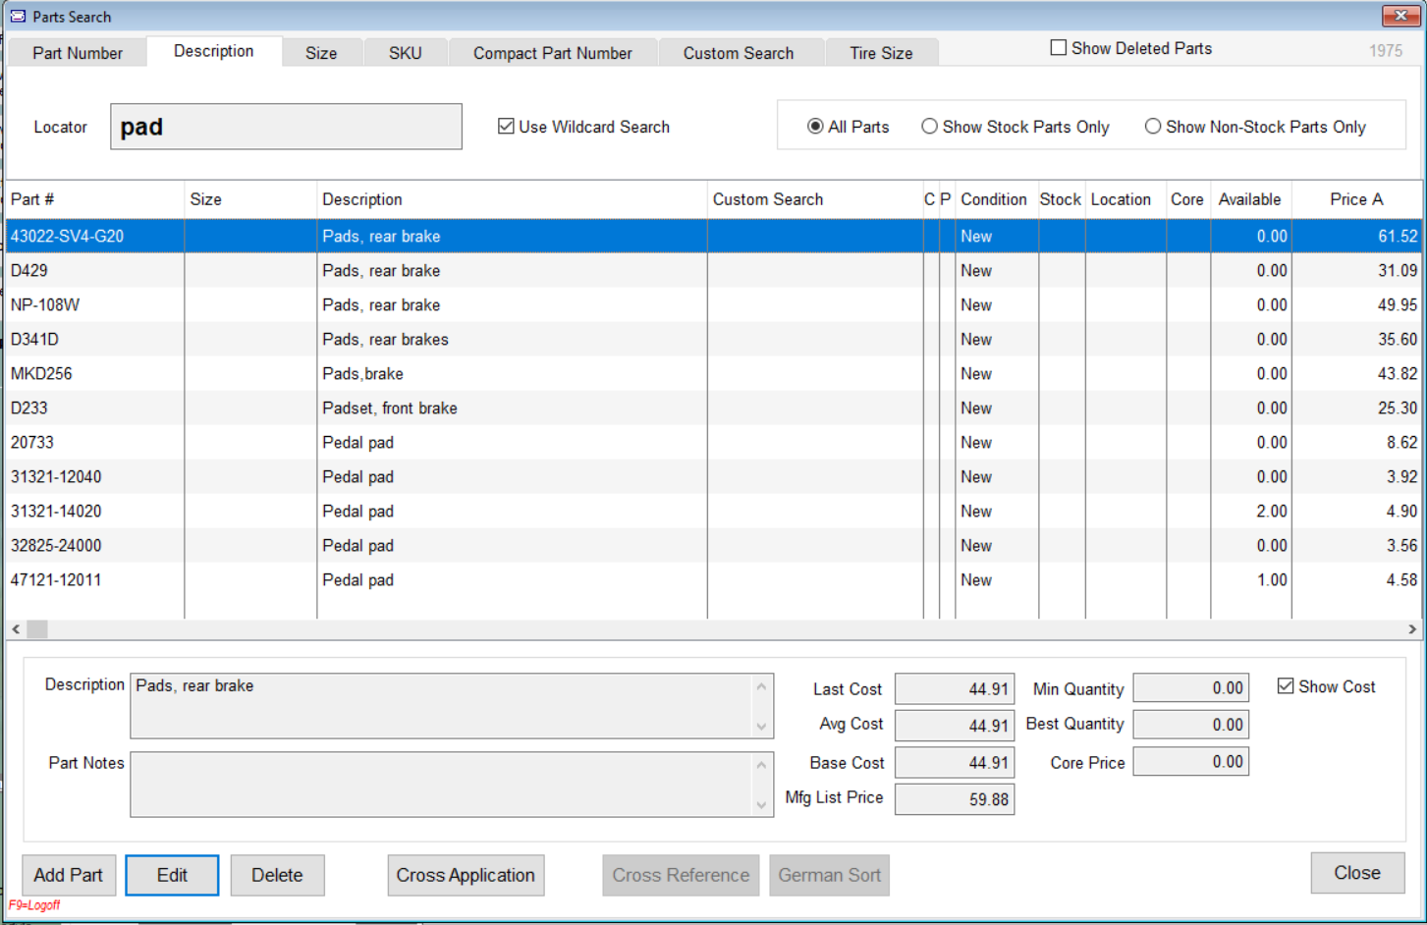Open Cross Application

[x=466, y=875]
